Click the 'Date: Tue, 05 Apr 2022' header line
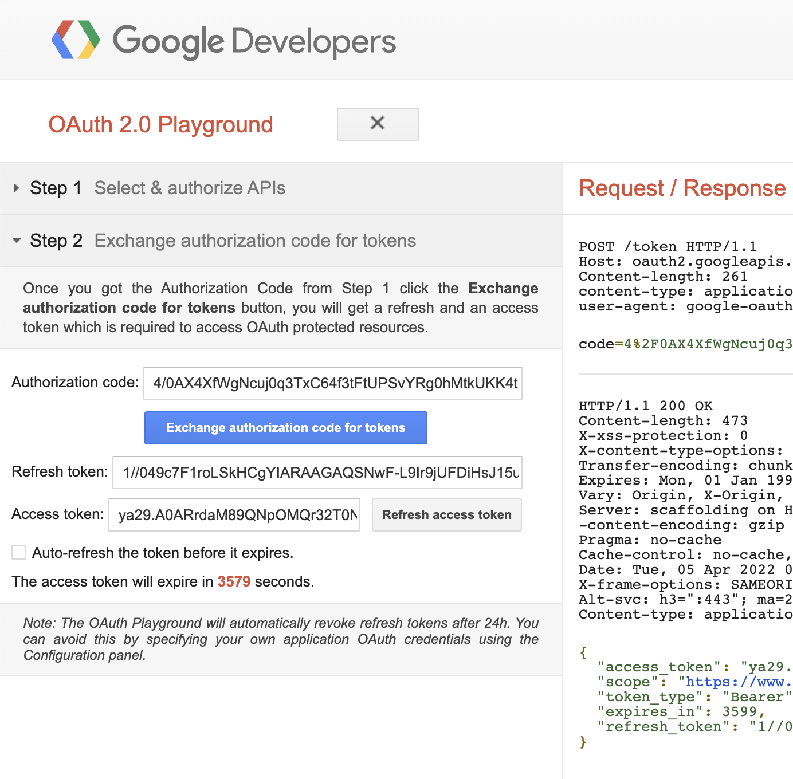793x779 pixels. 686,569
